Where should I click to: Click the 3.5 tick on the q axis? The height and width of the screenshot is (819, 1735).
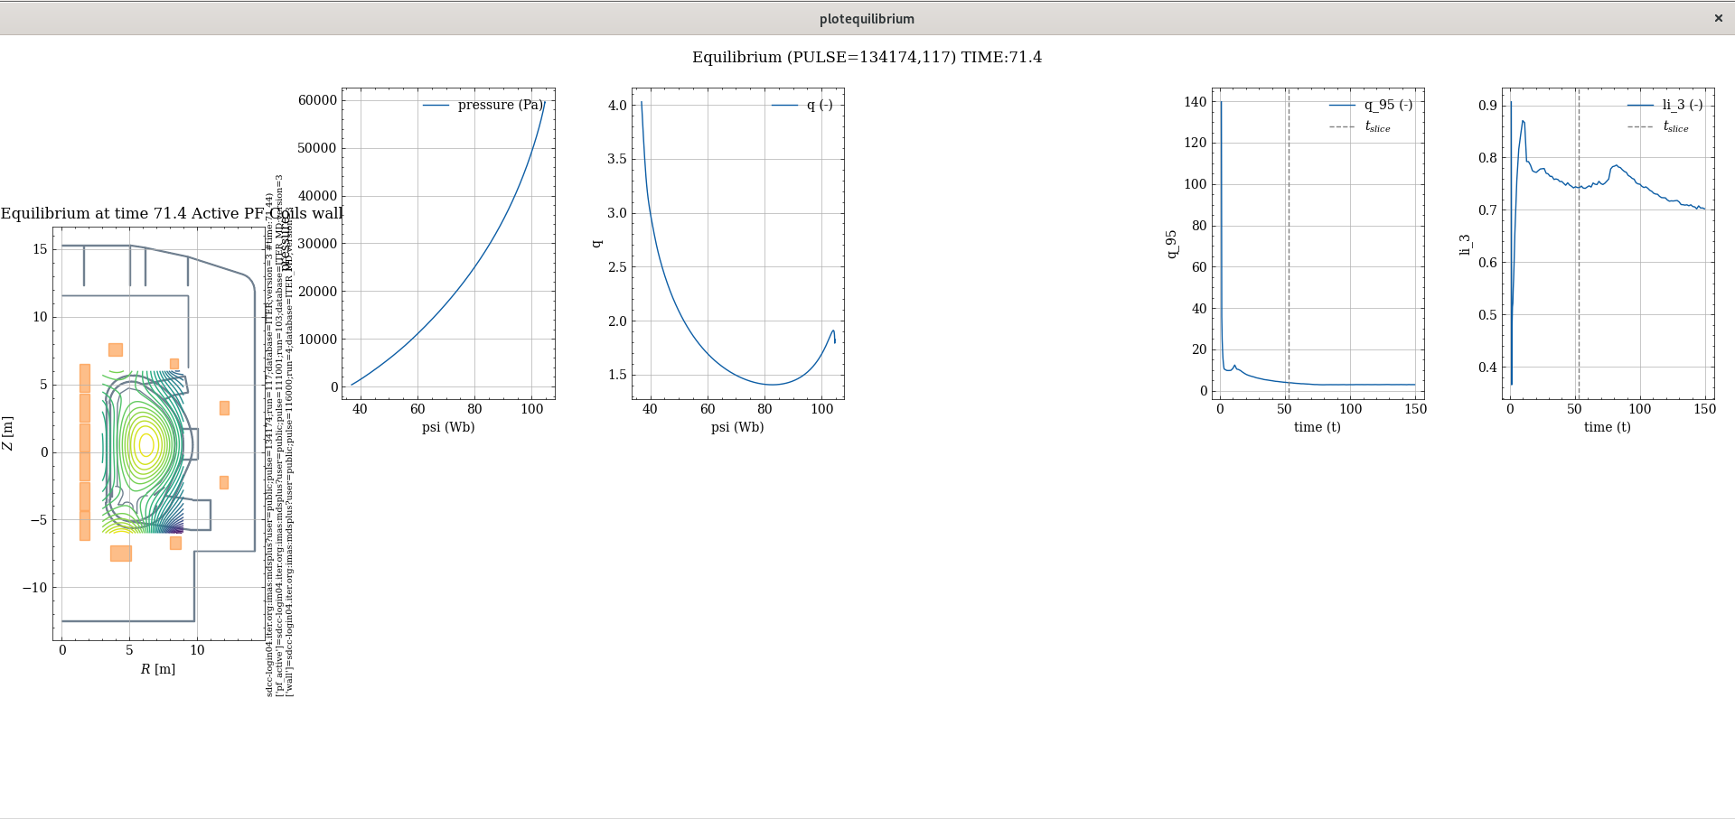pos(617,159)
